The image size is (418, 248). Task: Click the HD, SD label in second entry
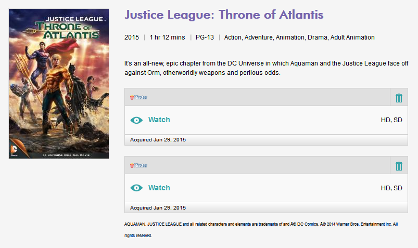click(391, 188)
